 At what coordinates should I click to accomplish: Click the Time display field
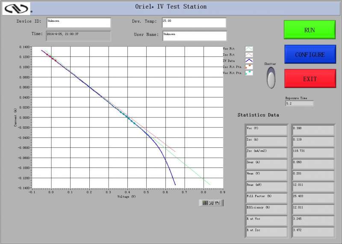78,36
